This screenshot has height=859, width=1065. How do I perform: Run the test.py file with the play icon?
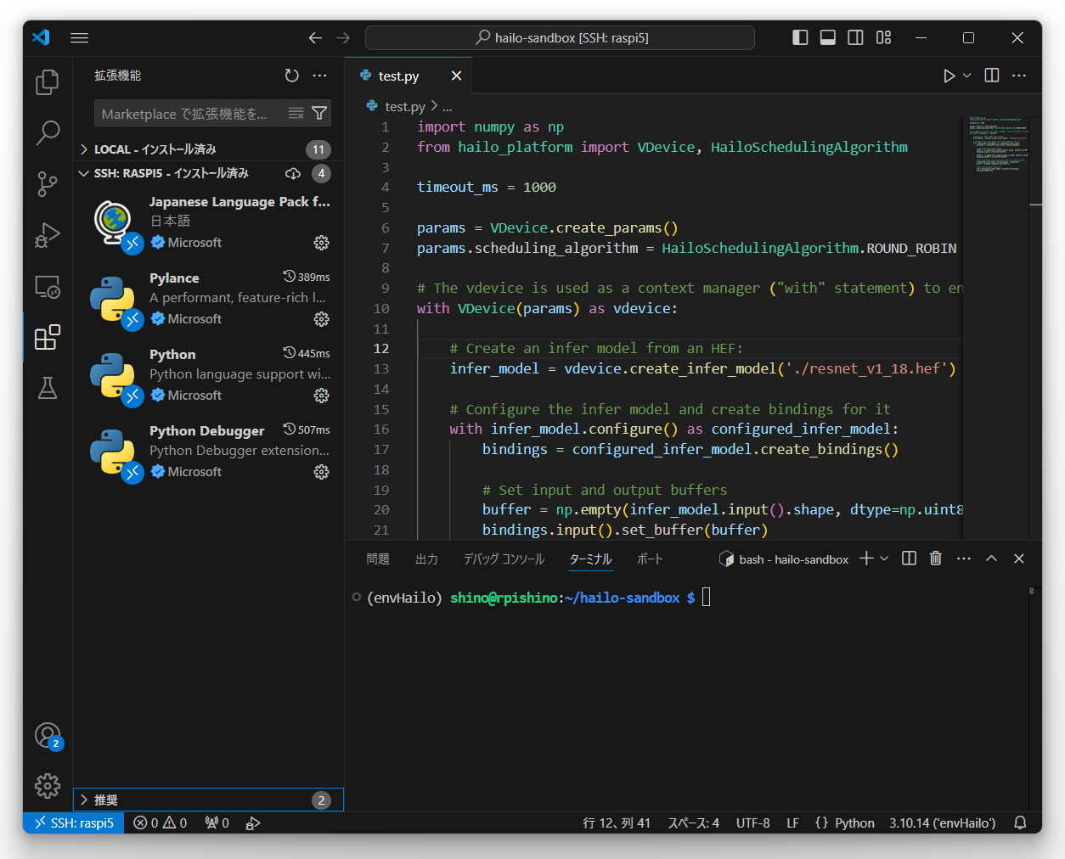pos(949,76)
